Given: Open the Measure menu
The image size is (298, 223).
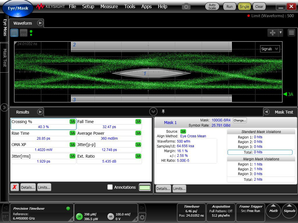Looking at the screenshot, I should [x=109, y=6].
